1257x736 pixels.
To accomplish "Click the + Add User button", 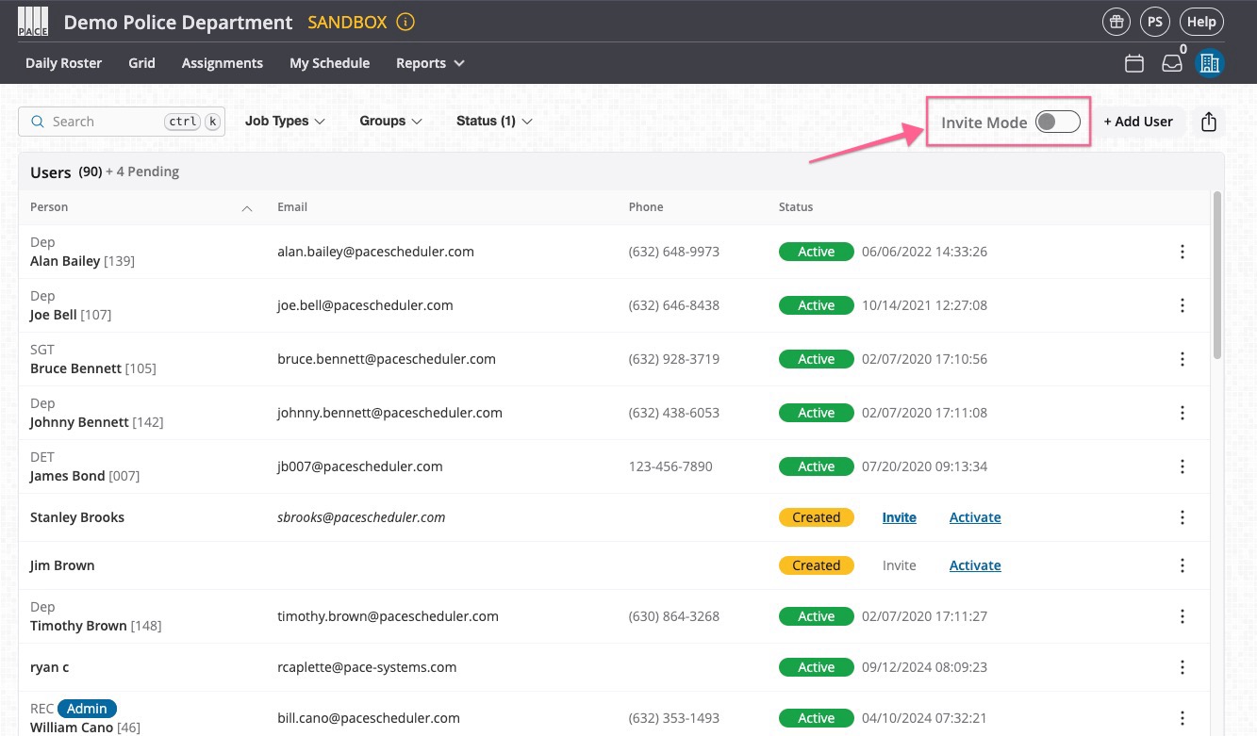I will coord(1137,122).
